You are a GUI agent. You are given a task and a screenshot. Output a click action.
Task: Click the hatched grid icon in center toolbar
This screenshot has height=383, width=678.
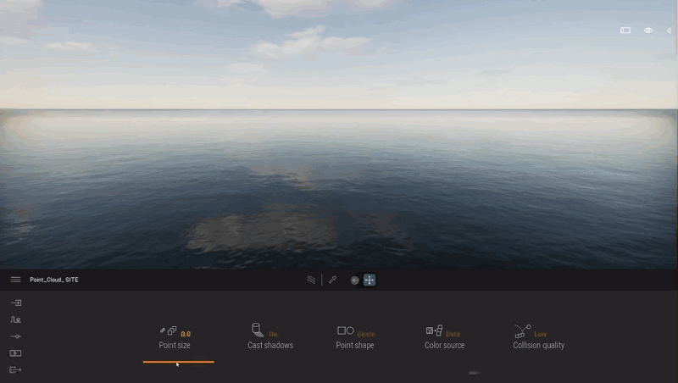tap(311, 280)
